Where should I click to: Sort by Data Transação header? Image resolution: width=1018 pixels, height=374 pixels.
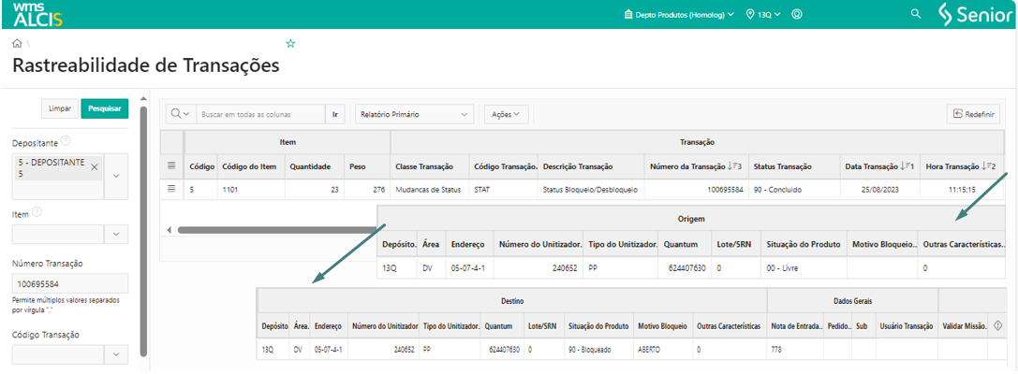pos(878,166)
